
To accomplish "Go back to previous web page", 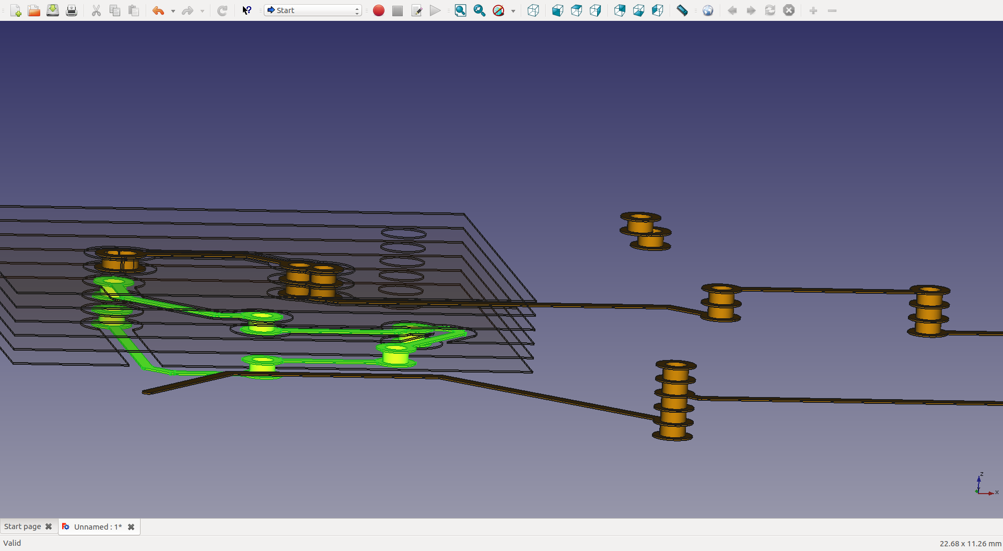I will click(x=732, y=10).
